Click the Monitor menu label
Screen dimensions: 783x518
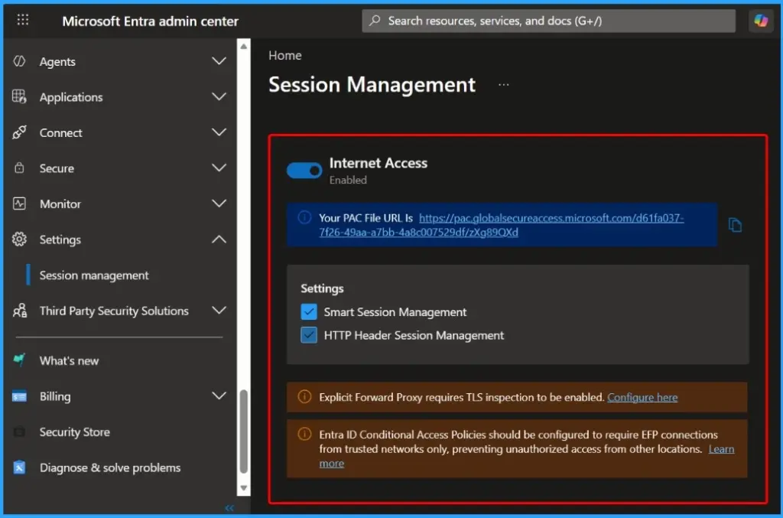pos(60,204)
